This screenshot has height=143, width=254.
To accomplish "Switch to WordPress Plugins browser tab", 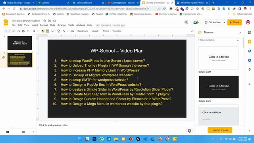I will pos(192,3).
